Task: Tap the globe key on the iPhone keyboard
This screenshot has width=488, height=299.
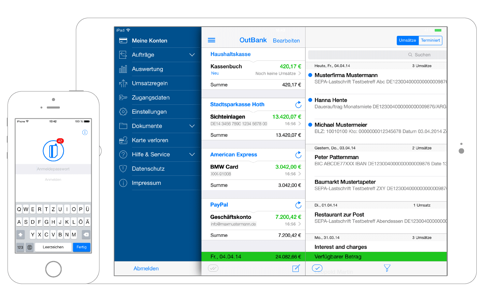Action: tap(30, 247)
